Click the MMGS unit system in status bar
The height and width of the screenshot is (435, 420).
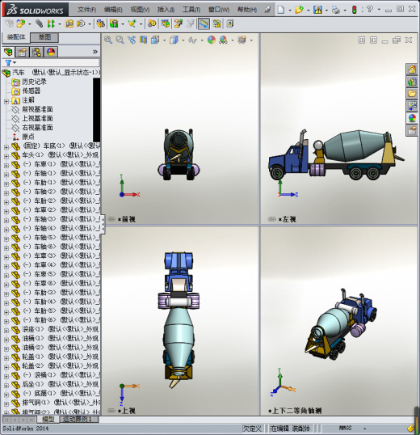pyautogui.click(x=345, y=428)
